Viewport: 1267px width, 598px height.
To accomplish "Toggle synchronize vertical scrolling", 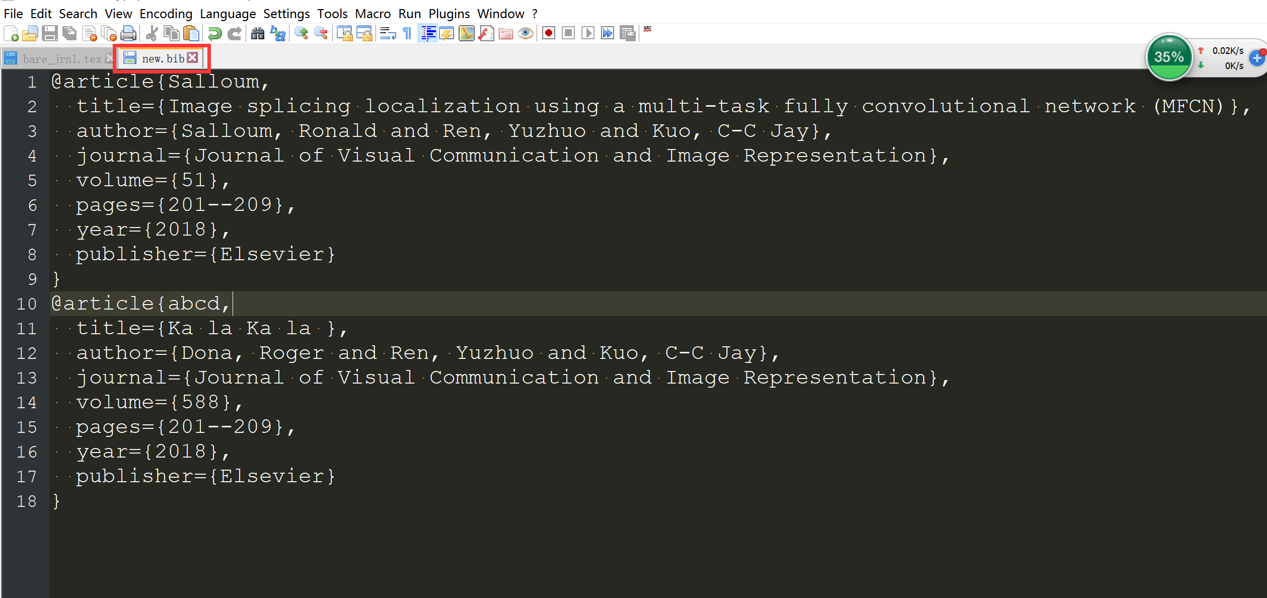I will (x=346, y=34).
